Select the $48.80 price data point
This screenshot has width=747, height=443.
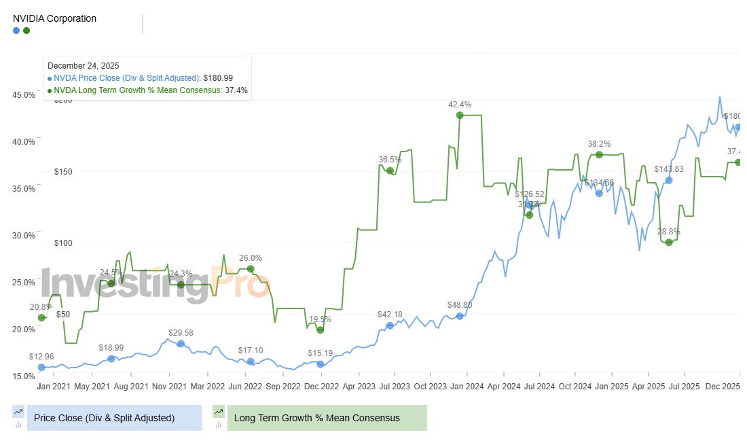(x=460, y=316)
